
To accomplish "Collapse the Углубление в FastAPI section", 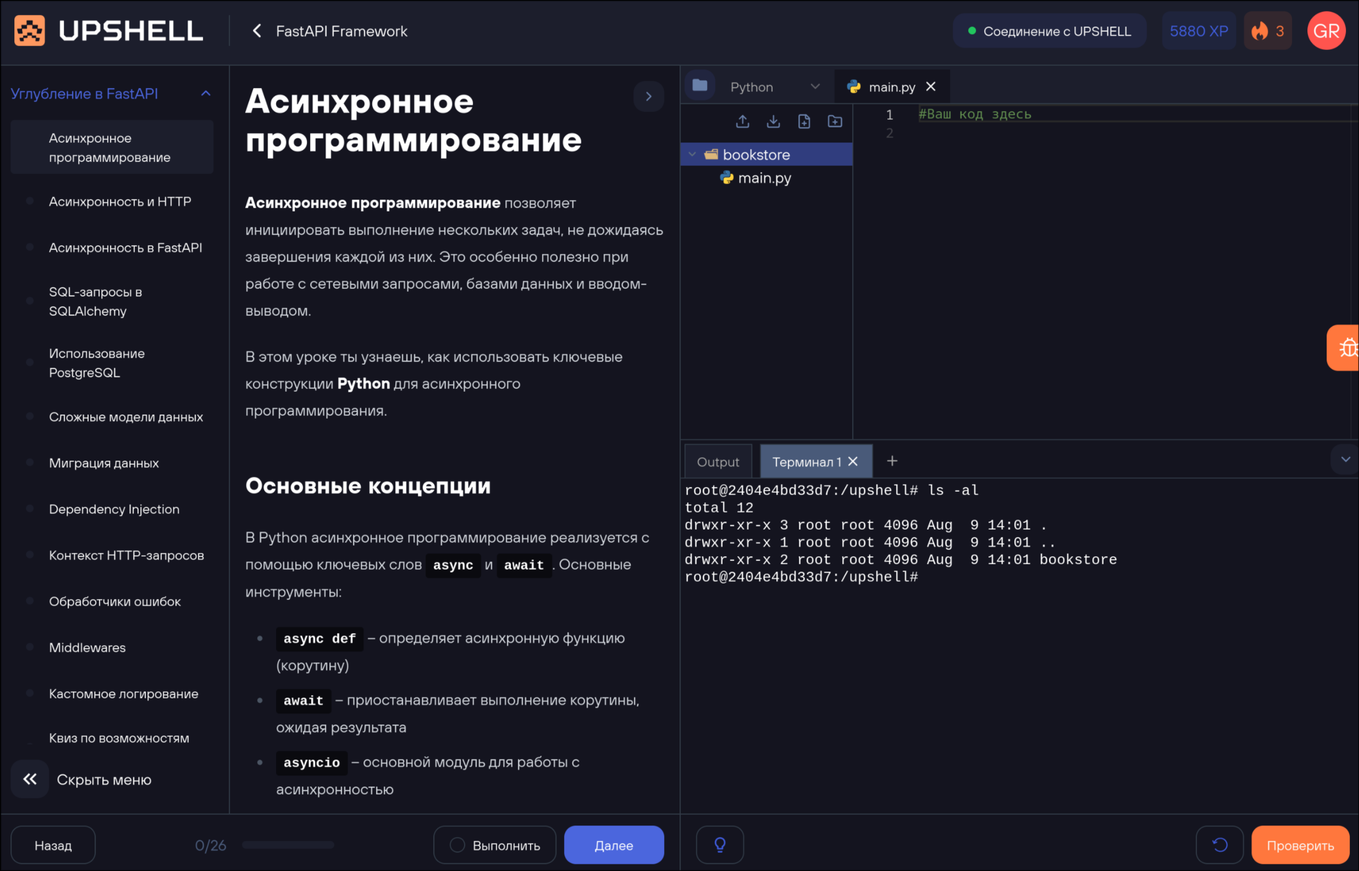I will [206, 93].
